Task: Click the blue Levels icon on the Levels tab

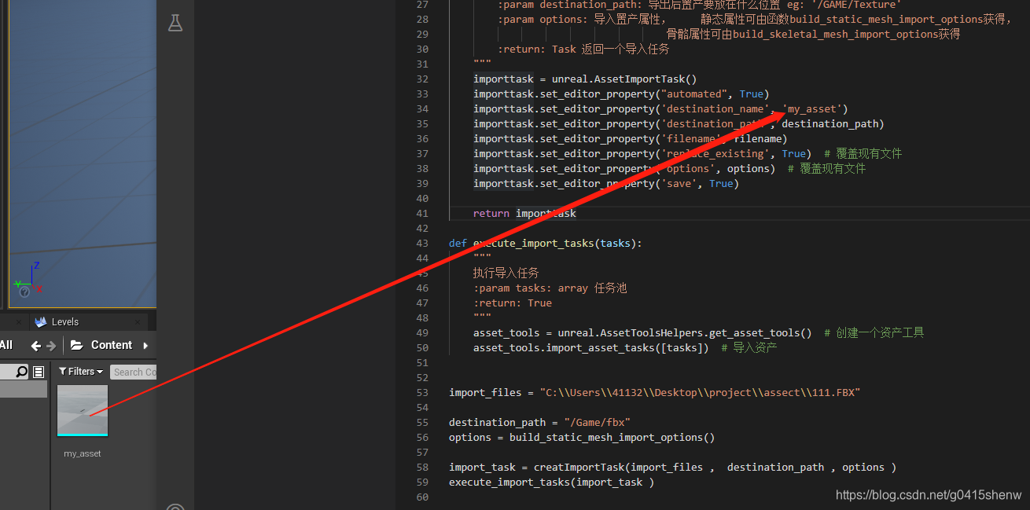Action: (42, 321)
